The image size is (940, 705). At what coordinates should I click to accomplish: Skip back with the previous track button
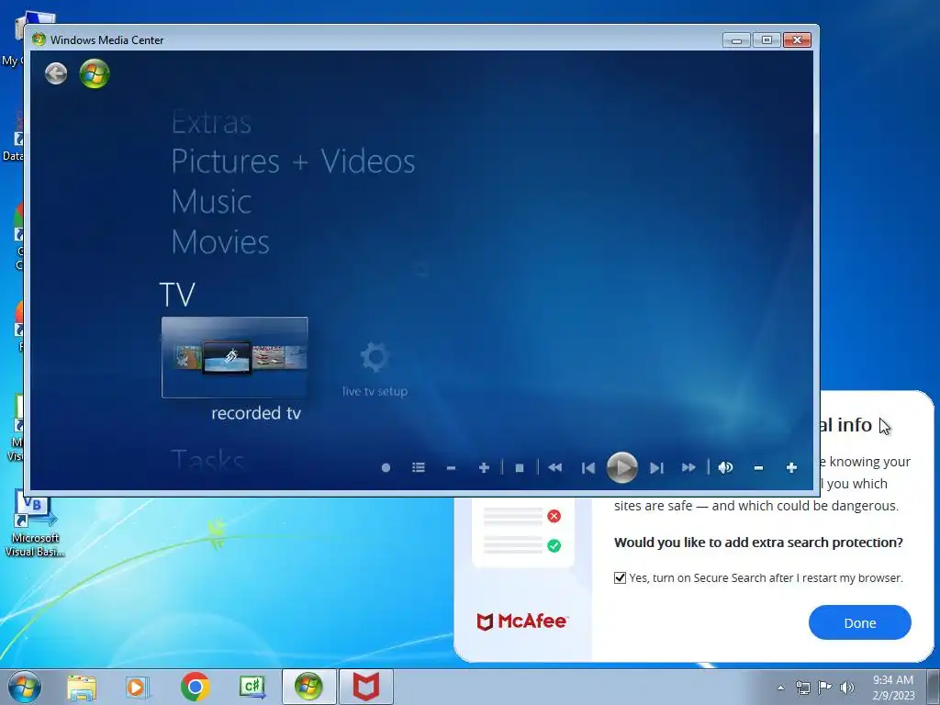click(588, 467)
